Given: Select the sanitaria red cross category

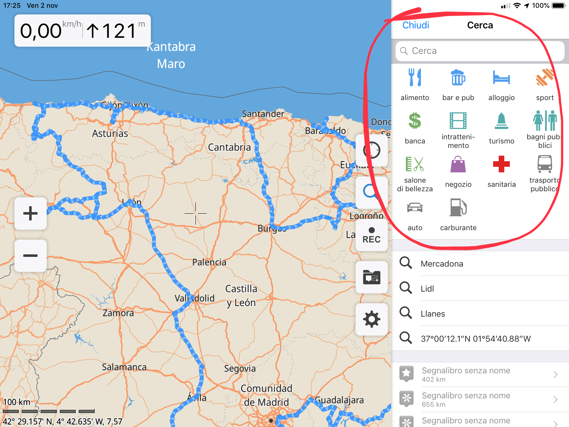Looking at the screenshot, I should tap(501, 165).
